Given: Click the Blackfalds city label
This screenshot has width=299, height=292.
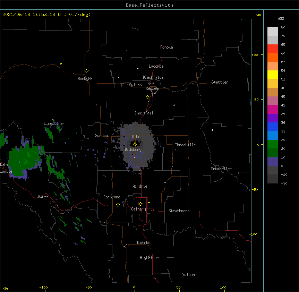Looking at the screenshot, I should click(153, 77).
